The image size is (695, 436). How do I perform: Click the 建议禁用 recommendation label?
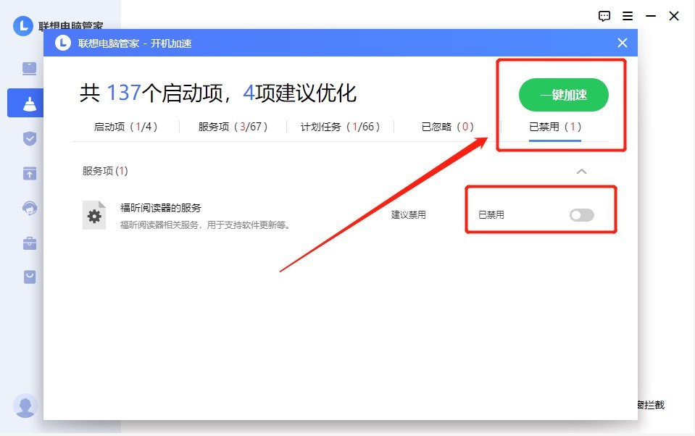pyautogui.click(x=408, y=215)
